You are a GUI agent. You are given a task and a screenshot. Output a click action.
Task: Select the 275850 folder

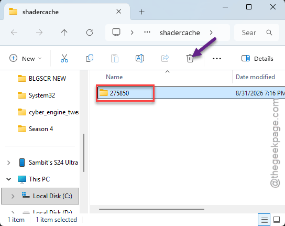click(x=119, y=93)
